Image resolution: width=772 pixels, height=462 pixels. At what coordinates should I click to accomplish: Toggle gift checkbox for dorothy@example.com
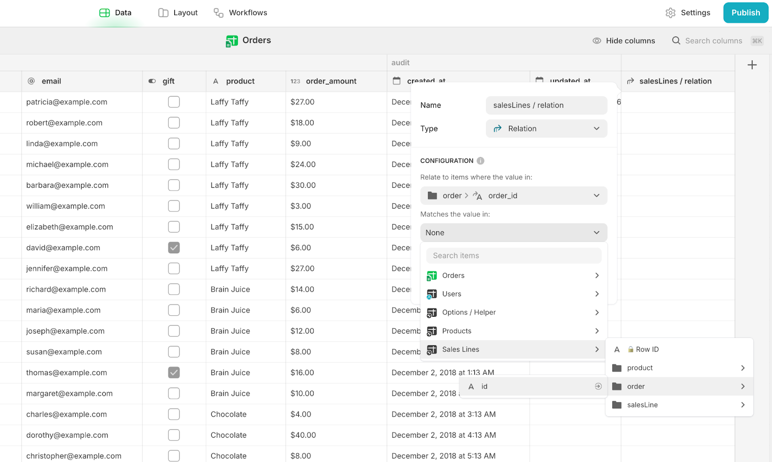(x=174, y=435)
